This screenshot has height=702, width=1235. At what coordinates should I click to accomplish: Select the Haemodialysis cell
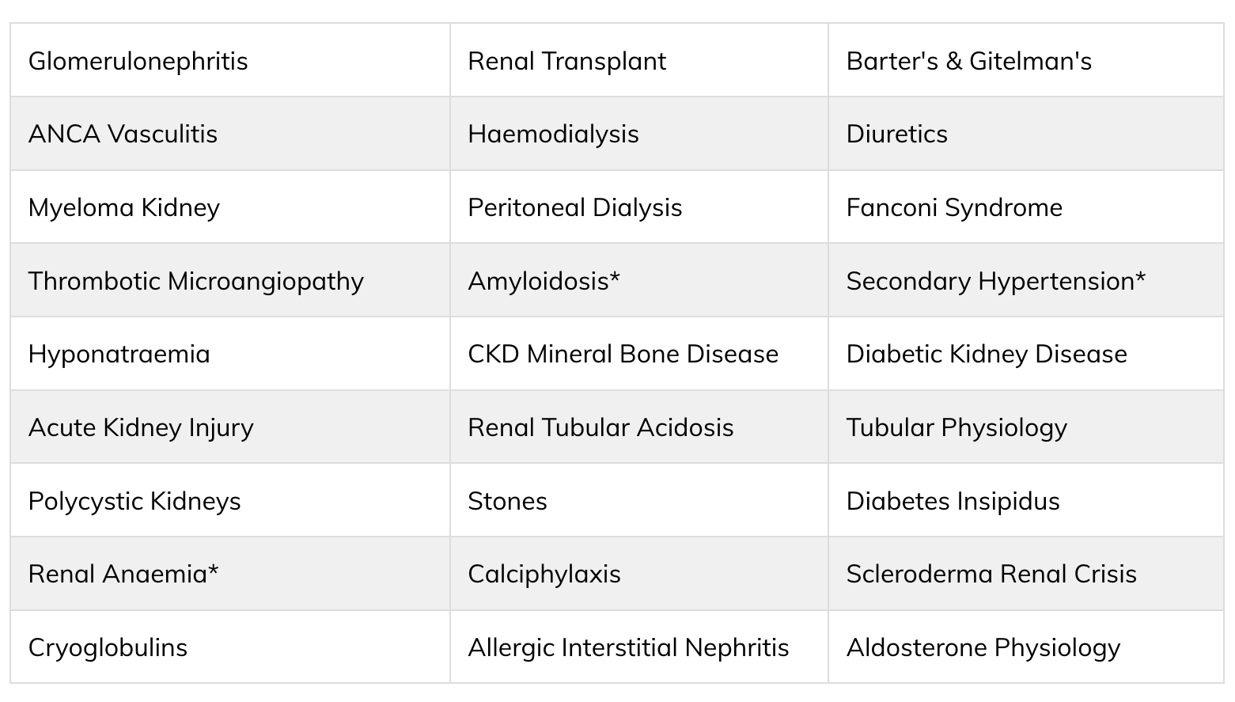point(553,134)
